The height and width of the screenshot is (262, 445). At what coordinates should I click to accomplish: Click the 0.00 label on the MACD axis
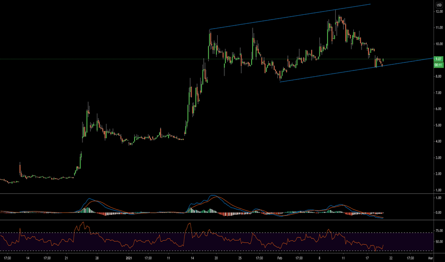point(439,213)
